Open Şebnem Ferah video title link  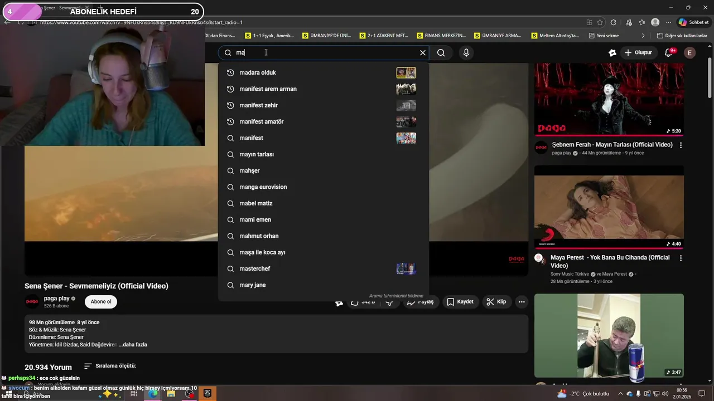(611, 145)
